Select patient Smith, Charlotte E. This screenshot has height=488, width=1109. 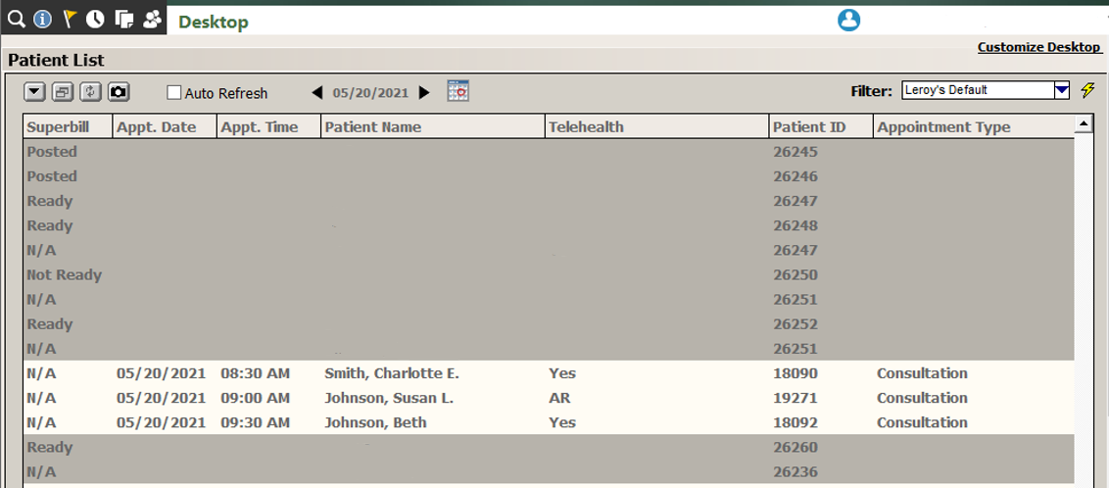coord(392,373)
